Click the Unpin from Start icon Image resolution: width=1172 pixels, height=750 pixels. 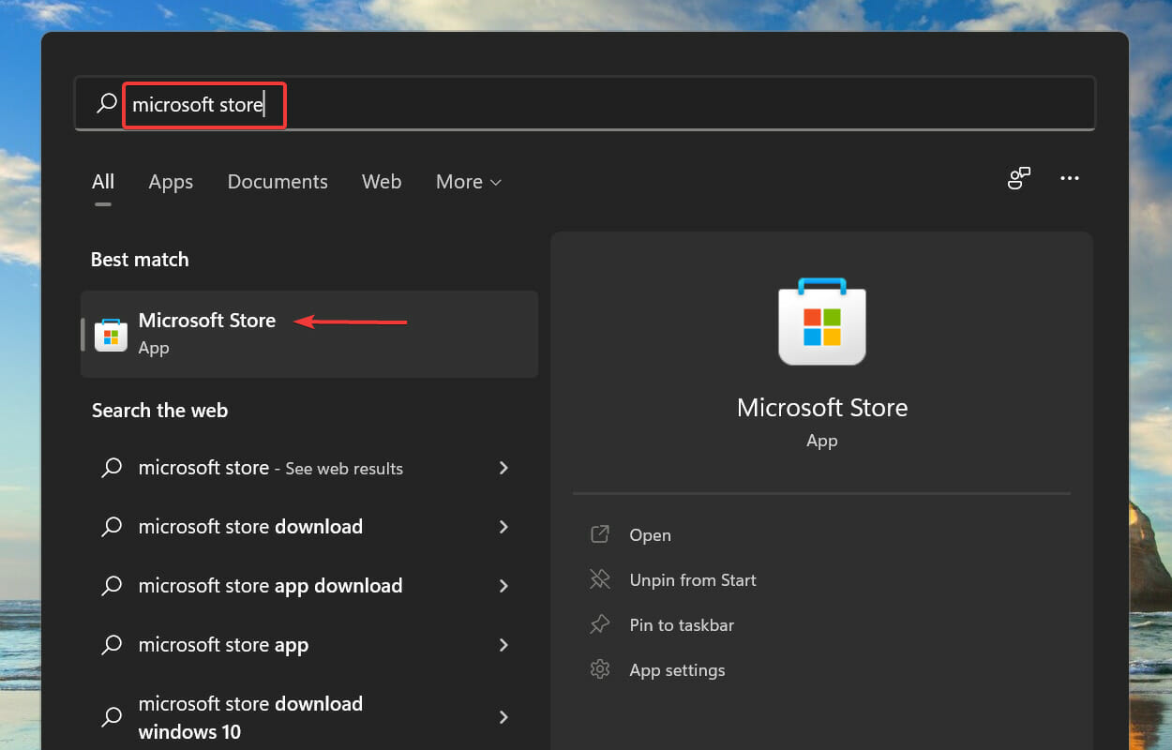pyautogui.click(x=600, y=579)
